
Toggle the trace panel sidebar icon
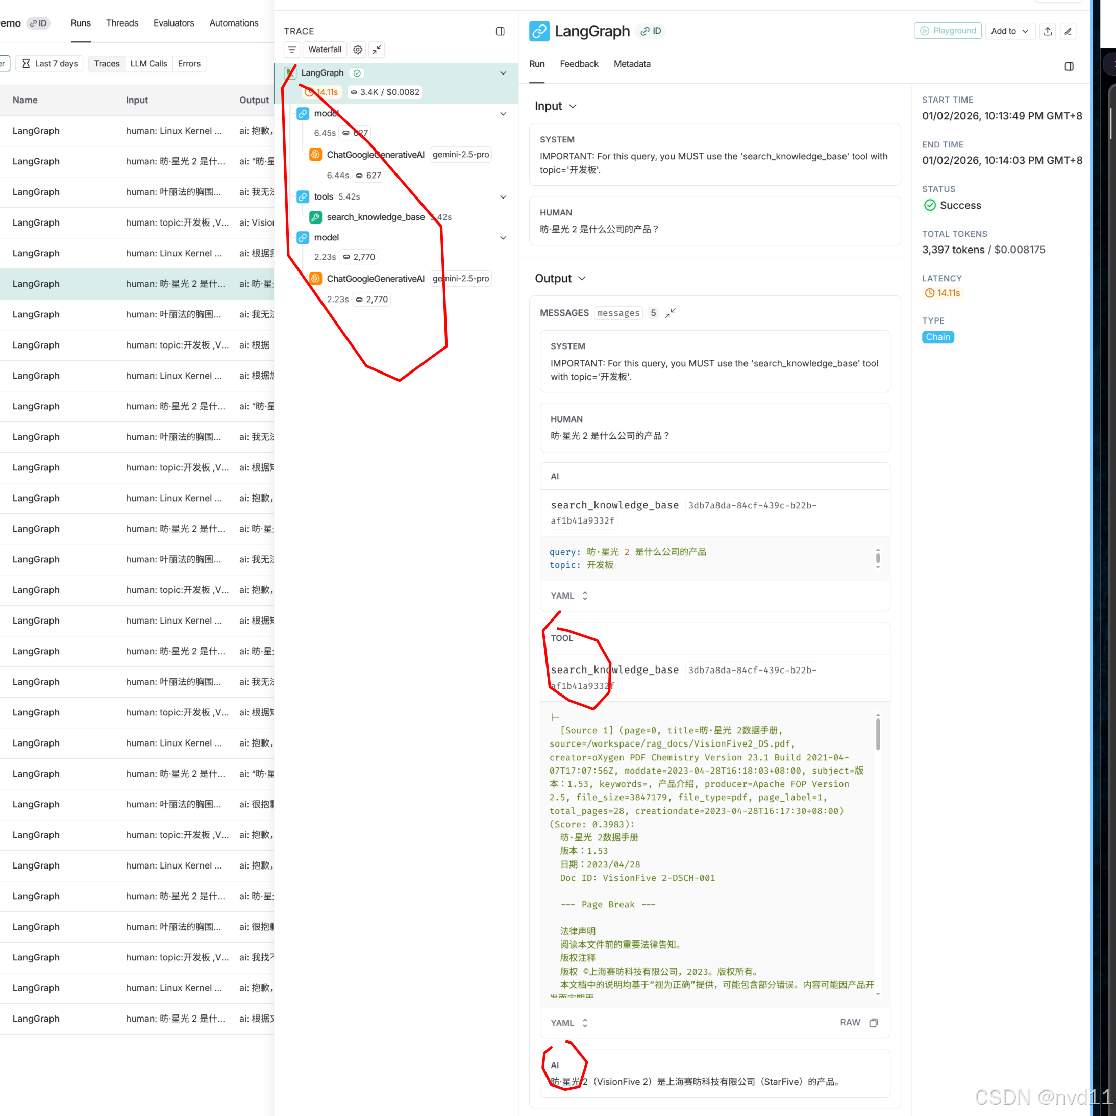[x=500, y=31]
